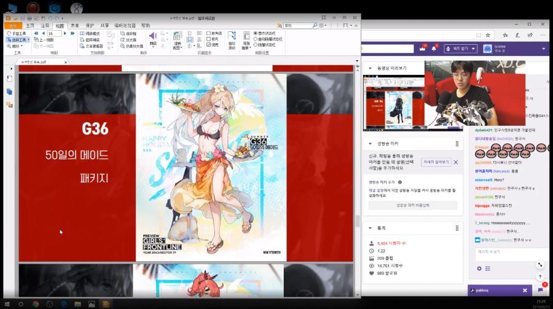Image resolution: width=553 pixels, height=309 pixels.
Task: Click the chat message input box
Action: point(513,254)
